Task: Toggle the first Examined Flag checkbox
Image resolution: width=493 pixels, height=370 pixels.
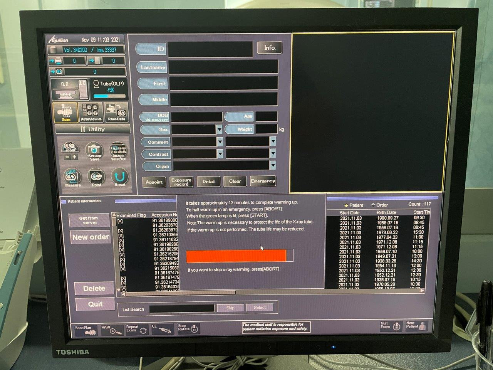Action: click(x=120, y=221)
